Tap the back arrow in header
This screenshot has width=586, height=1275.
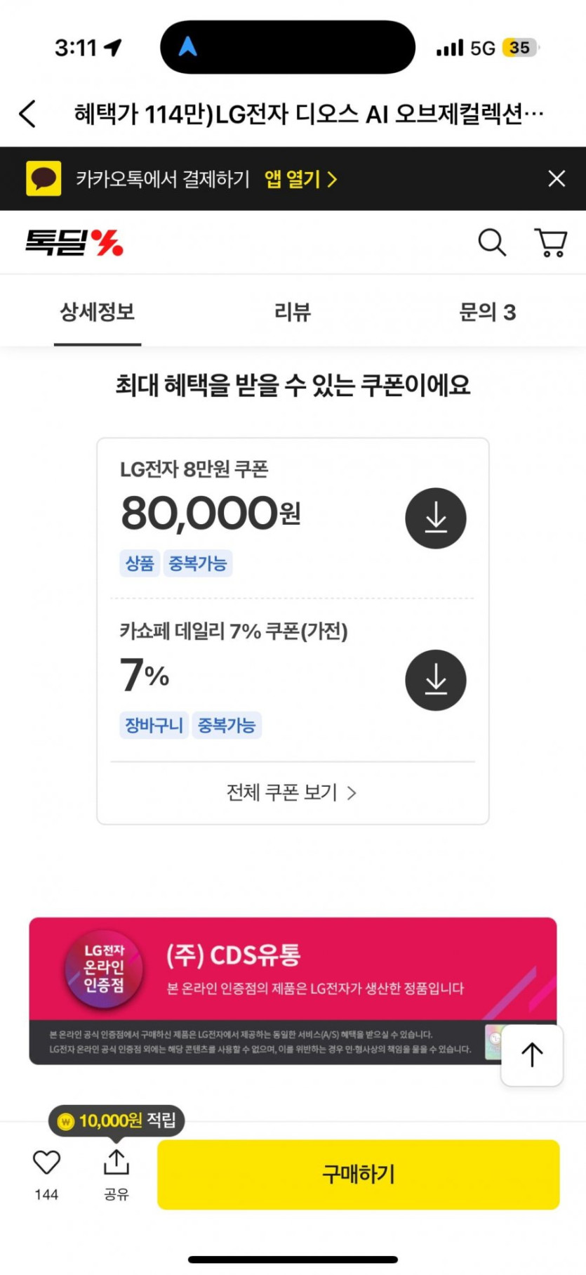tap(28, 114)
